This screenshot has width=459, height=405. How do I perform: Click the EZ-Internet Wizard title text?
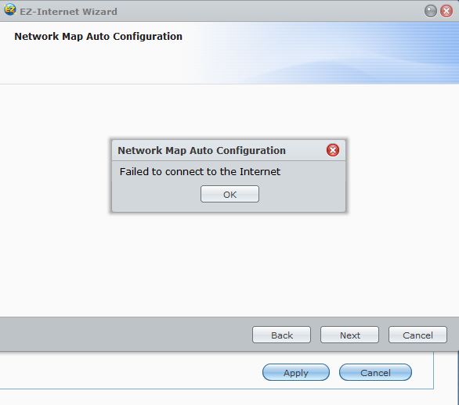pyautogui.click(x=68, y=12)
